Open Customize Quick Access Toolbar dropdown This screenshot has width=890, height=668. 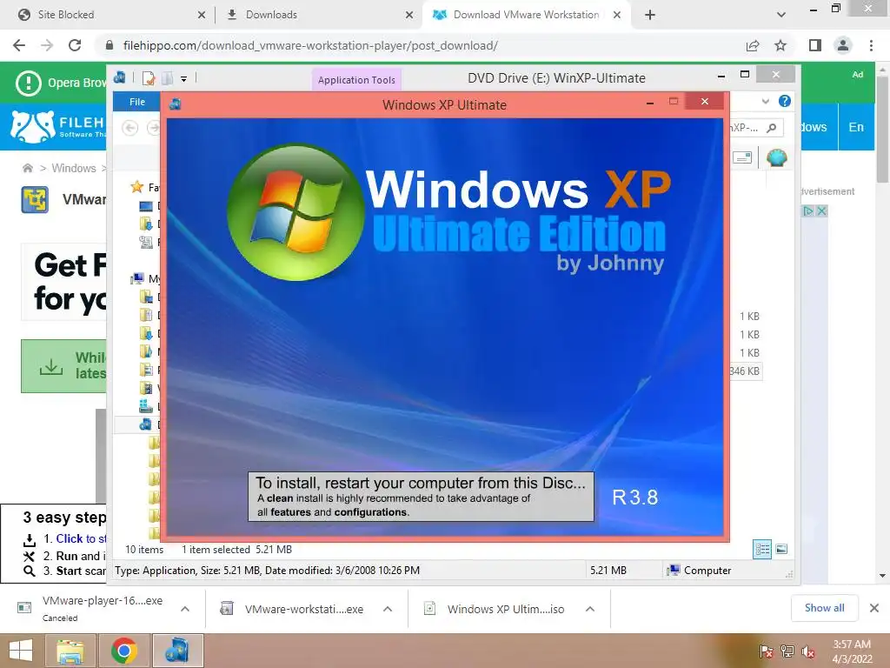click(184, 79)
